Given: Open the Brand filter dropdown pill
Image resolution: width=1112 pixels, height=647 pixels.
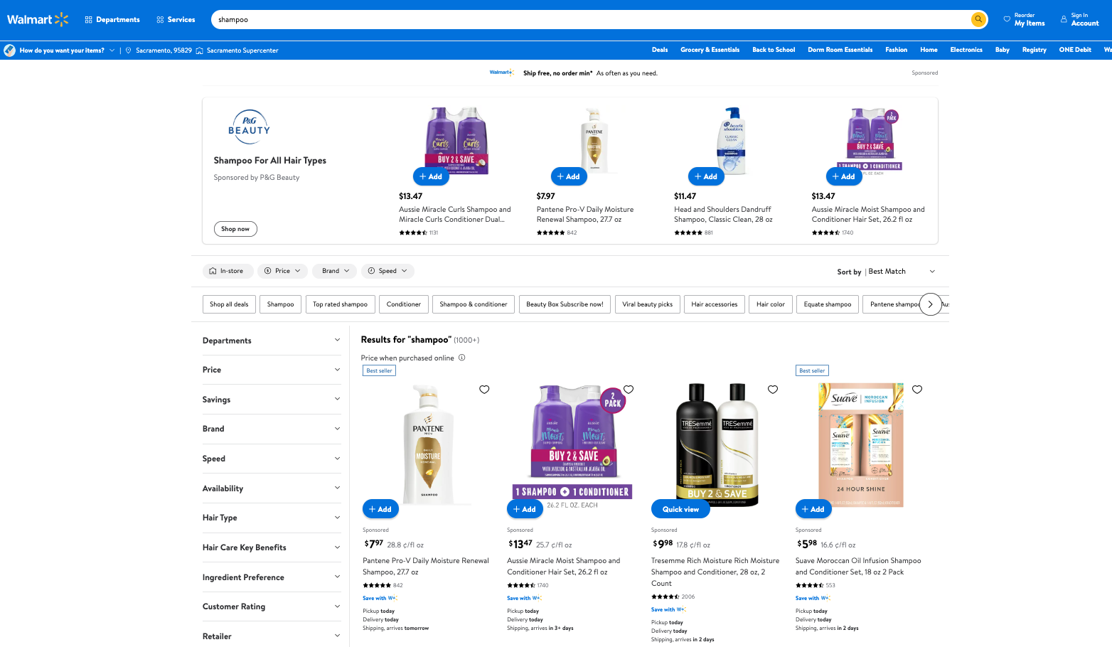Looking at the screenshot, I should (x=335, y=271).
